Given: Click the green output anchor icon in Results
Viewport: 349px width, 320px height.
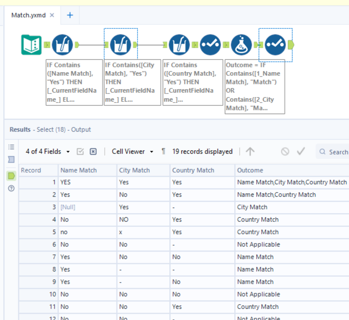Looking at the screenshot, I should pos(11,175).
